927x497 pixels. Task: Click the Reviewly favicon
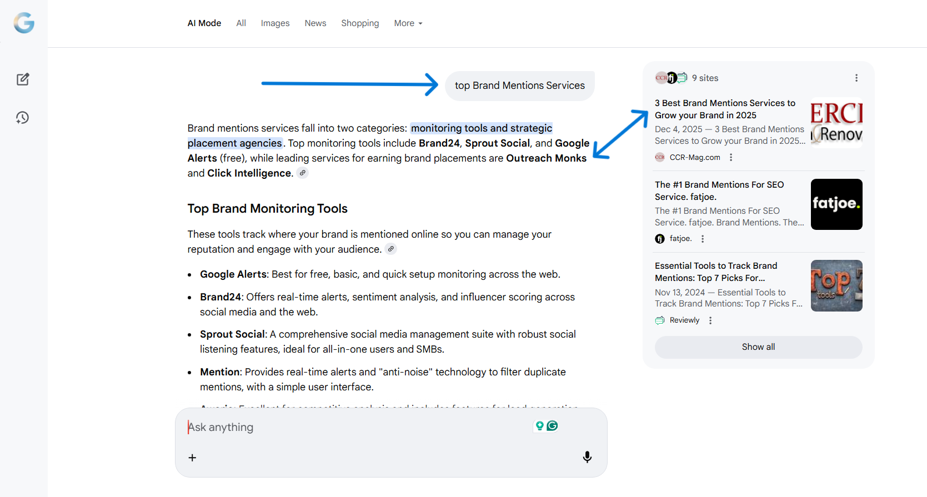660,320
